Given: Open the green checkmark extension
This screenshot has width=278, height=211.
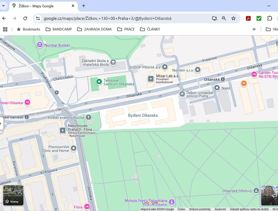Looking at the screenshot, I should [x=259, y=18].
